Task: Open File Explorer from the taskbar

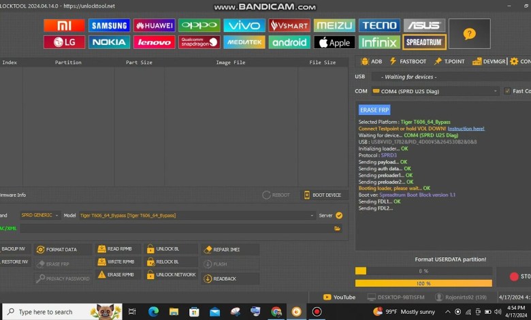Action: (x=174, y=312)
